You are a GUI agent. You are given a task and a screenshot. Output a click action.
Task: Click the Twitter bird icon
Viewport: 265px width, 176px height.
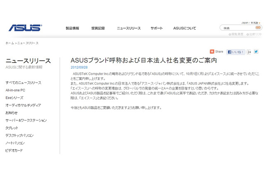point(256,52)
